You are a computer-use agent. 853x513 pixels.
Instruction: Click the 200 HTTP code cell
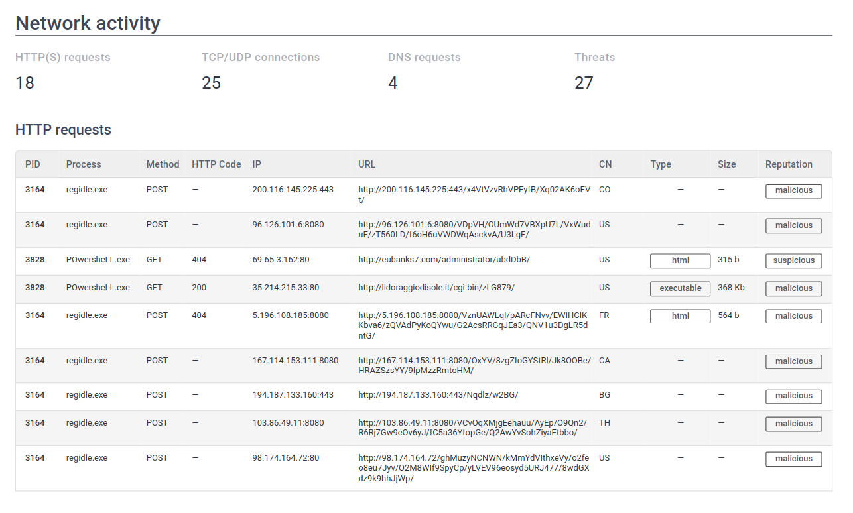(x=199, y=288)
